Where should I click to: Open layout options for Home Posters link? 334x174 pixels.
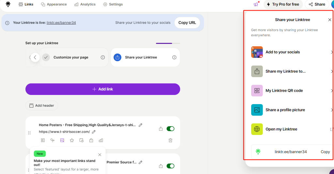pos(43,140)
